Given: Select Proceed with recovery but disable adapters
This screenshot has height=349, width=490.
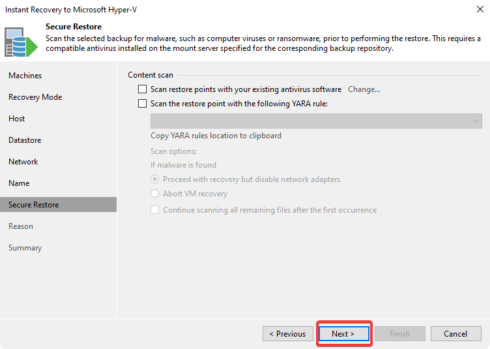Looking at the screenshot, I should pyautogui.click(x=155, y=179).
